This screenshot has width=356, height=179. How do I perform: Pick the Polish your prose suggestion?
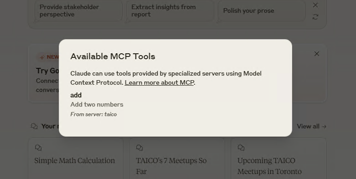[x=262, y=11]
